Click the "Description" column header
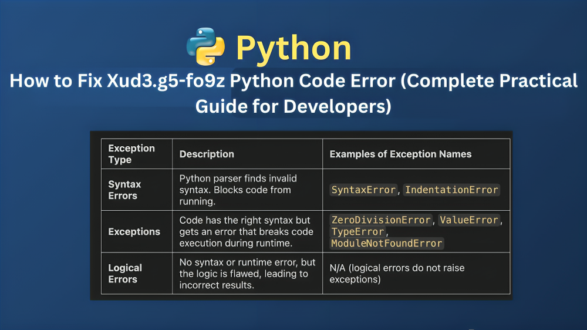Image resolution: width=587 pixels, height=330 pixels. (207, 154)
